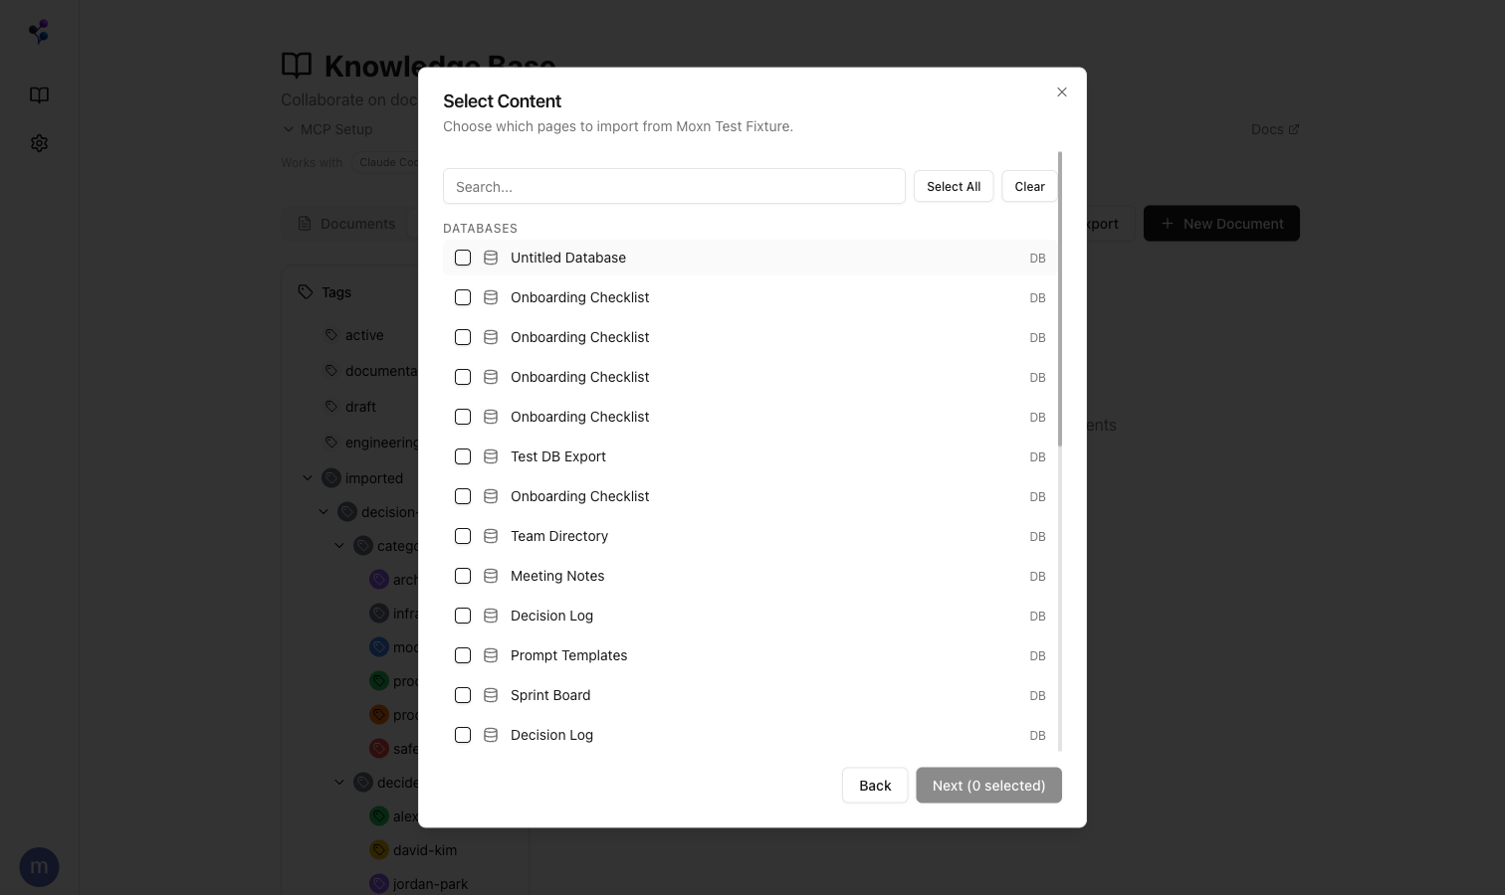The height and width of the screenshot is (895, 1505).
Task: Click inside the Search field
Action: coord(674,186)
